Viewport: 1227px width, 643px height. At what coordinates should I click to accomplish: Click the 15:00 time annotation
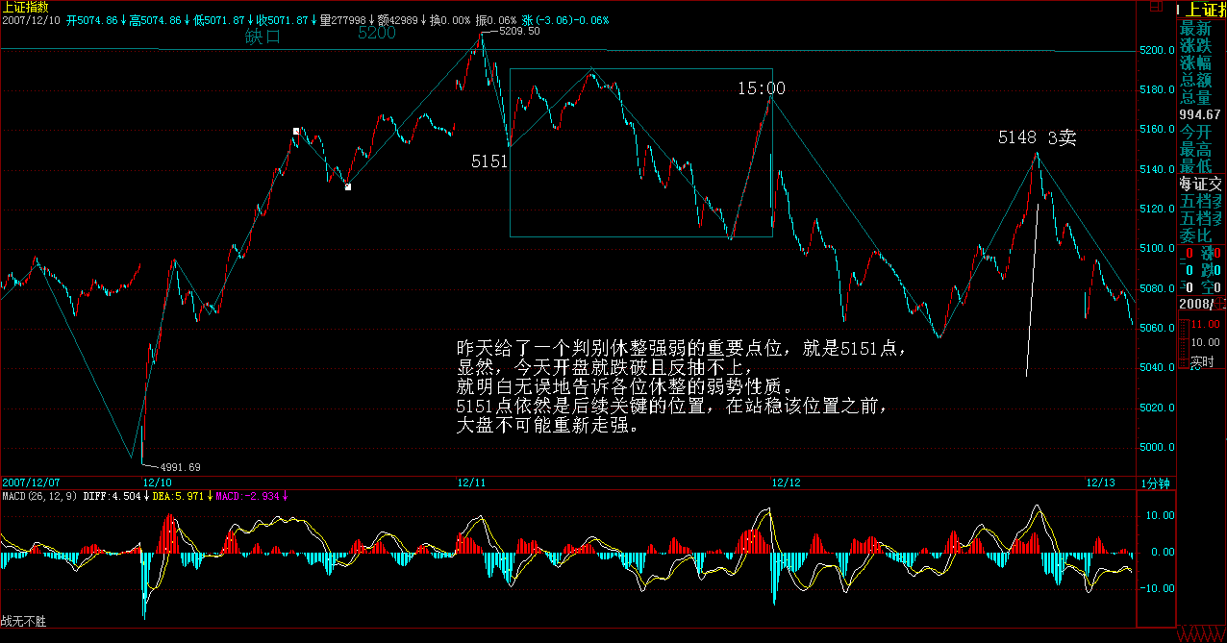coord(761,88)
